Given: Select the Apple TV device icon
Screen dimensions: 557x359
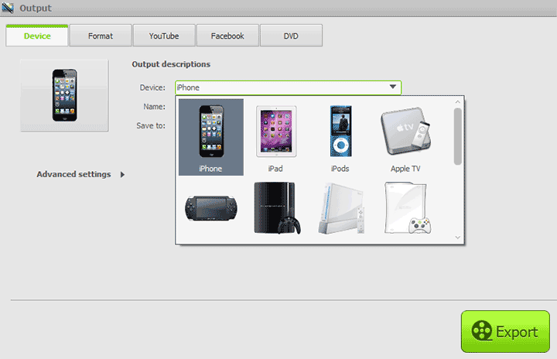Looking at the screenshot, I should 405,131.
